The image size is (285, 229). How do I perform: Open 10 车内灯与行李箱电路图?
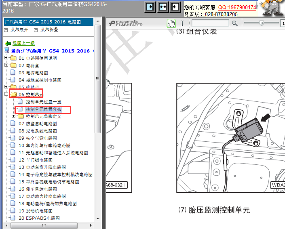pos(44,145)
